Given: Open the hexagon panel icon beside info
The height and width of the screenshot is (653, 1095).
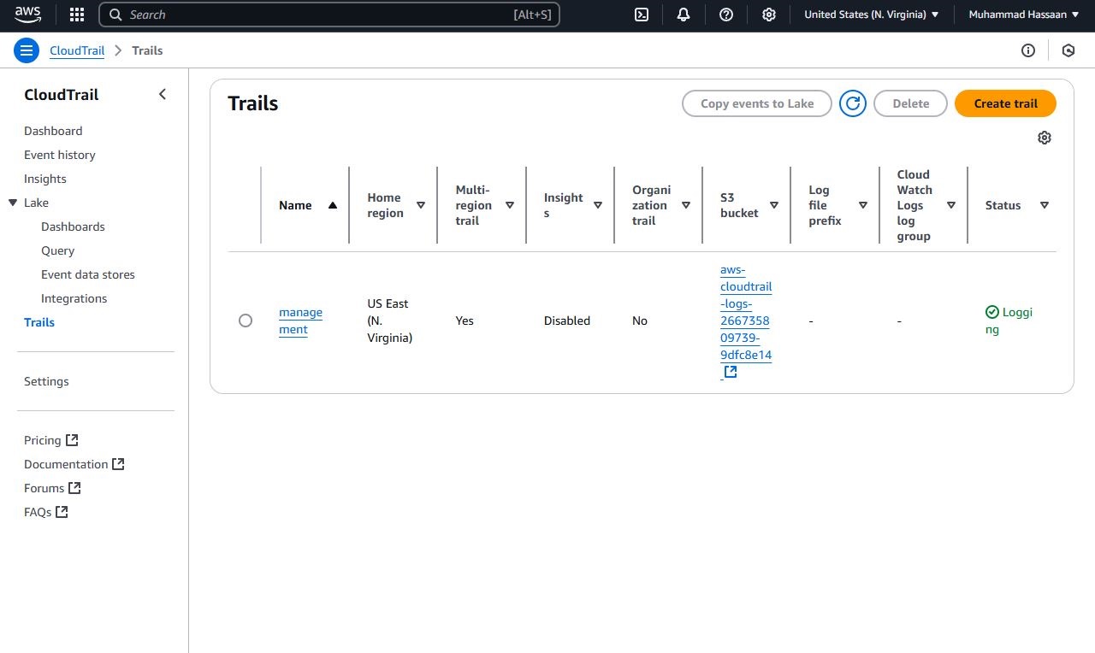Looking at the screenshot, I should (1068, 50).
